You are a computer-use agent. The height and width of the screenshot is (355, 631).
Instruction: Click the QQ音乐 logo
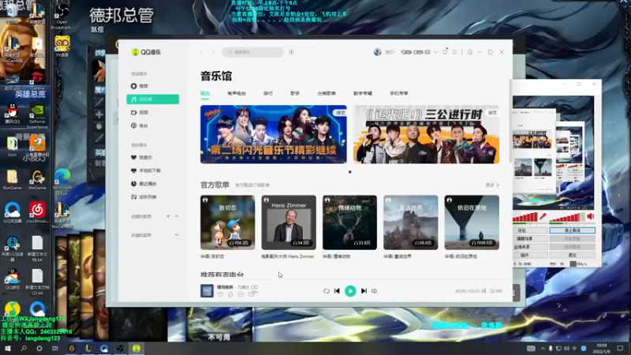coord(146,52)
